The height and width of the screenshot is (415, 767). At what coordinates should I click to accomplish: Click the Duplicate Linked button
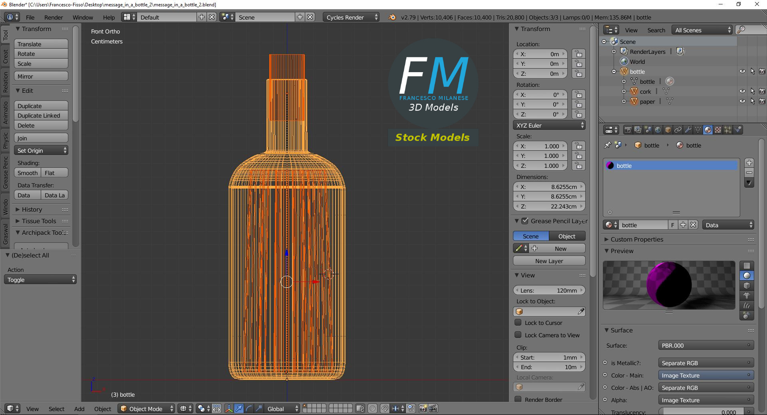pos(41,116)
